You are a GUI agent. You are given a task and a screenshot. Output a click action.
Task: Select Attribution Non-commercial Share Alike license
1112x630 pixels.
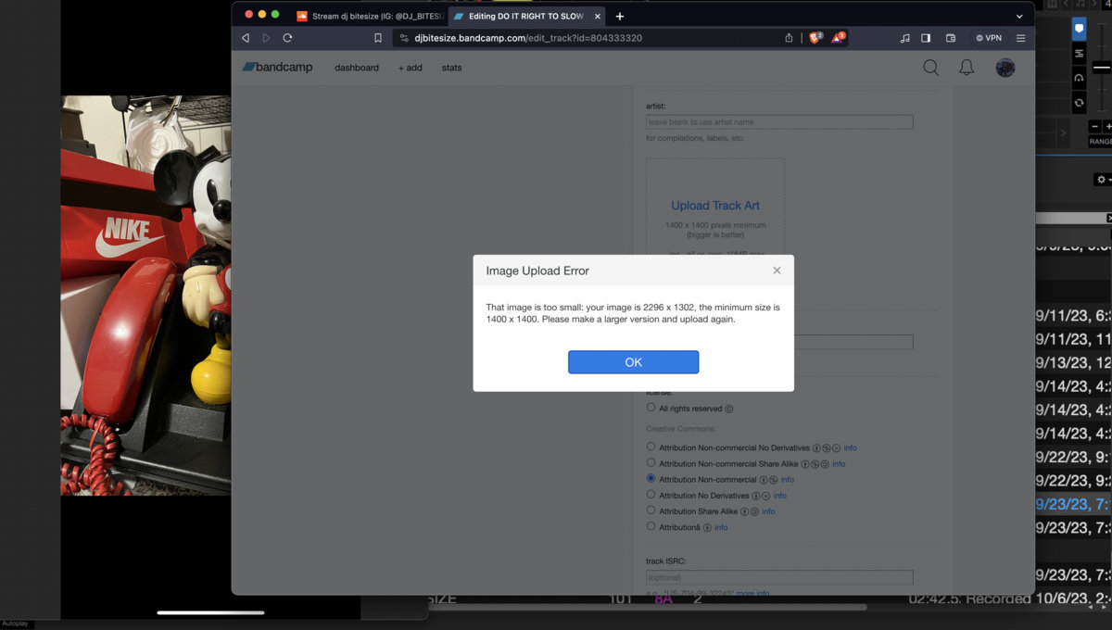tap(651, 463)
